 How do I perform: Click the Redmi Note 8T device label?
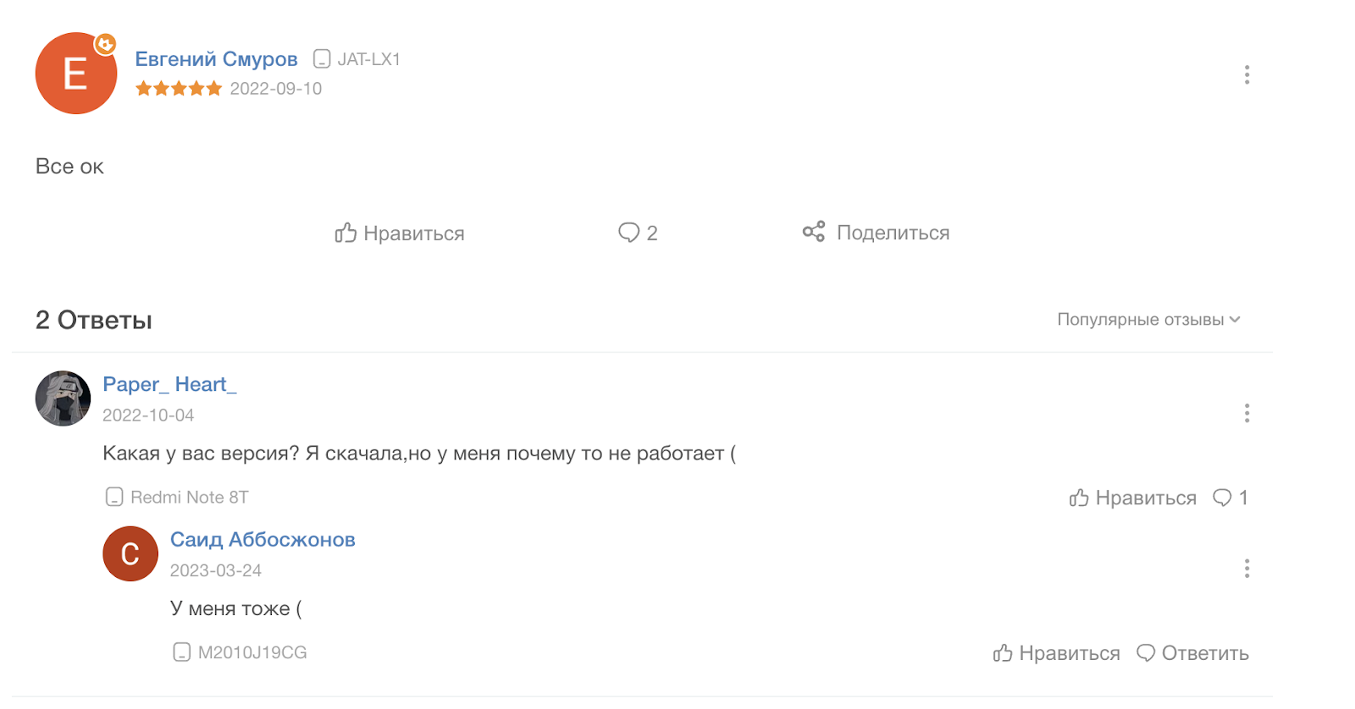click(x=188, y=497)
